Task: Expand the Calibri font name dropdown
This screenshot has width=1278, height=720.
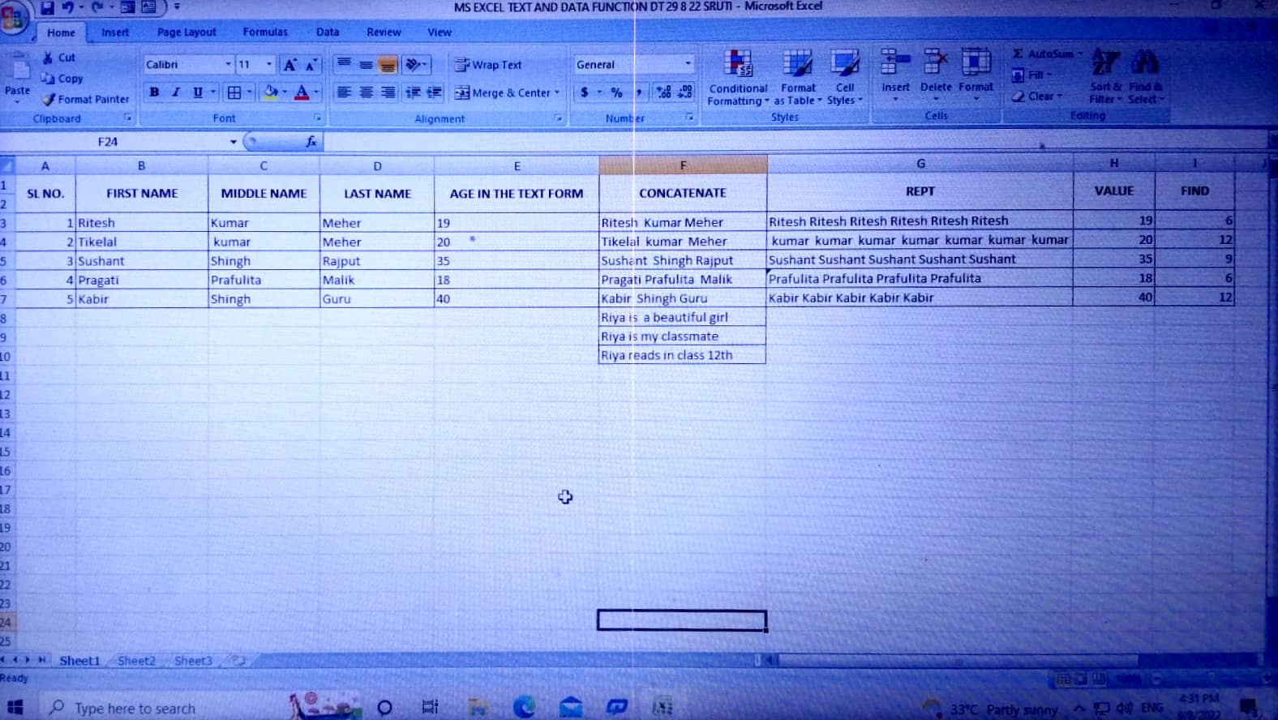Action: (x=228, y=65)
